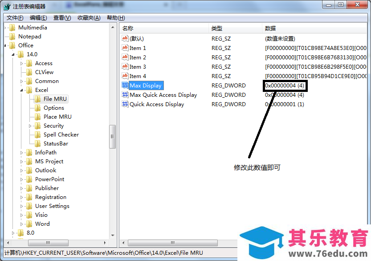The image size is (371, 261).
Task: Select the Office folder icon
Action: point(12,46)
